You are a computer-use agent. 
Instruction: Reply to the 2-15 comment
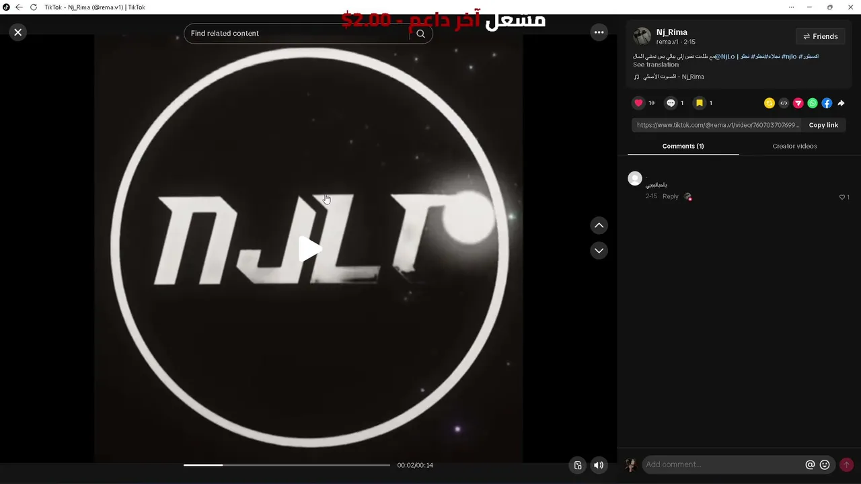pyautogui.click(x=671, y=196)
